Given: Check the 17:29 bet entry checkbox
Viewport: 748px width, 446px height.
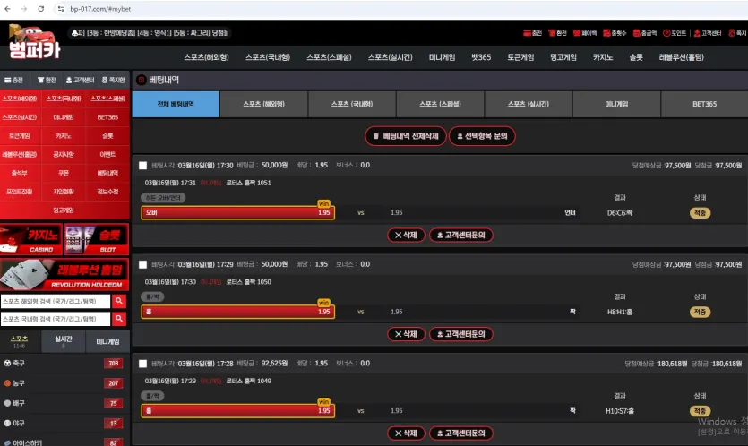Looking at the screenshot, I should pyautogui.click(x=142, y=265).
